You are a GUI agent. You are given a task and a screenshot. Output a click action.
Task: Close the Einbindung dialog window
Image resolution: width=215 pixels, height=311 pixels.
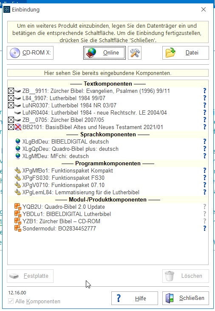pyautogui.click(x=204, y=9)
